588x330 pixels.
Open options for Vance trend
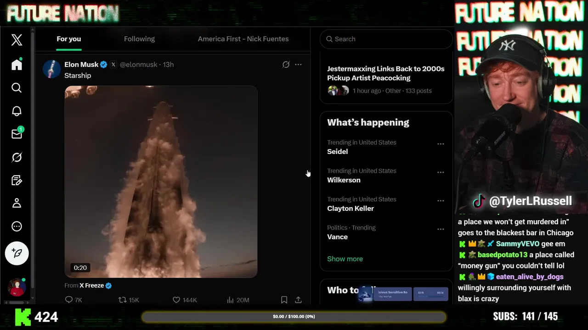[441, 229]
